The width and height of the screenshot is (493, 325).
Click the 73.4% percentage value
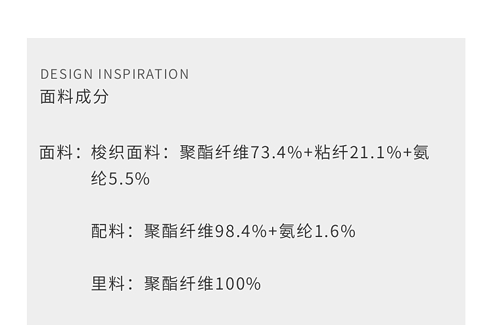[276, 153]
